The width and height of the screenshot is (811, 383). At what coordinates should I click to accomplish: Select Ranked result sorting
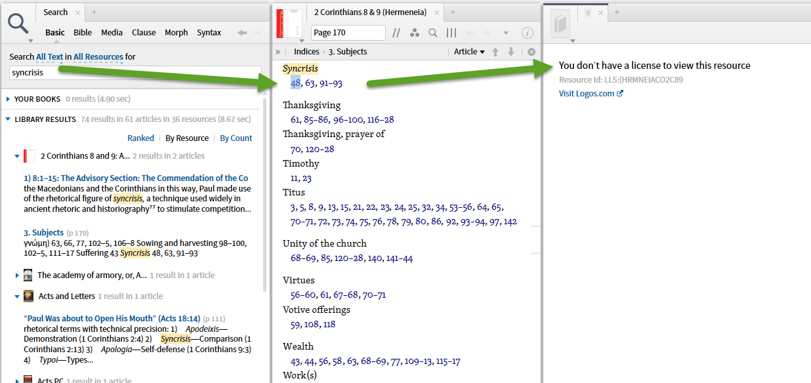[140, 138]
